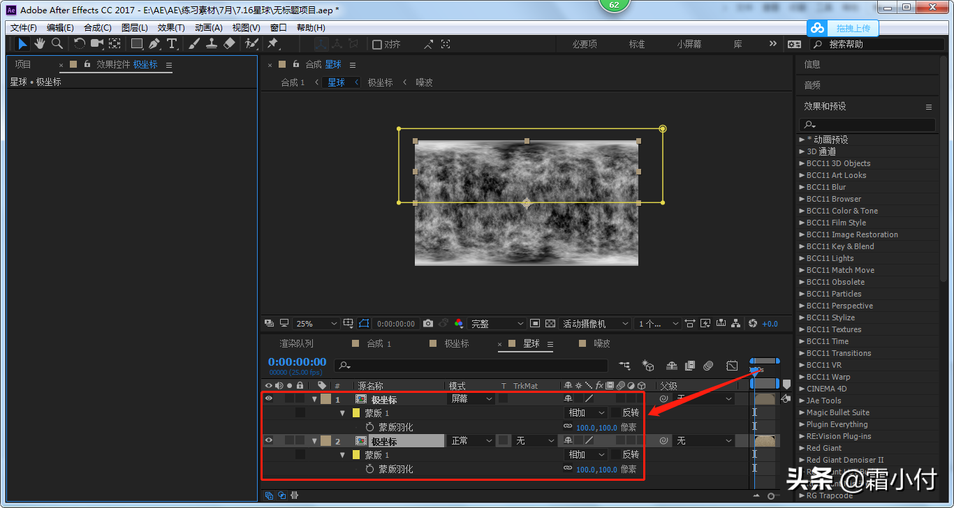
Task: Open the 效果(T) menu
Action: coord(171,28)
